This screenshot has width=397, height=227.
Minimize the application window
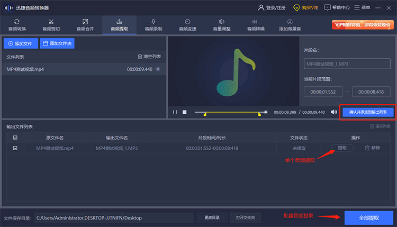click(378, 8)
